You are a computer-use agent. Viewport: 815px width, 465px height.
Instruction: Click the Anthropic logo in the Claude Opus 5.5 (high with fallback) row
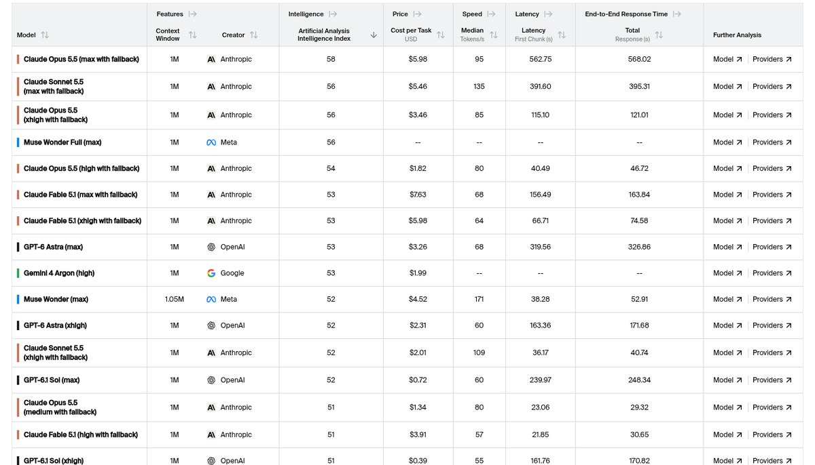211,168
